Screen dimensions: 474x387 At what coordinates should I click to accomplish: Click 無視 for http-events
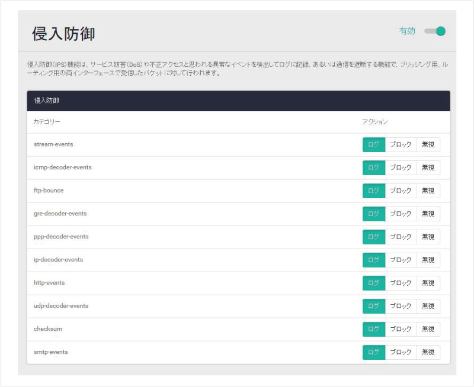coord(428,283)
